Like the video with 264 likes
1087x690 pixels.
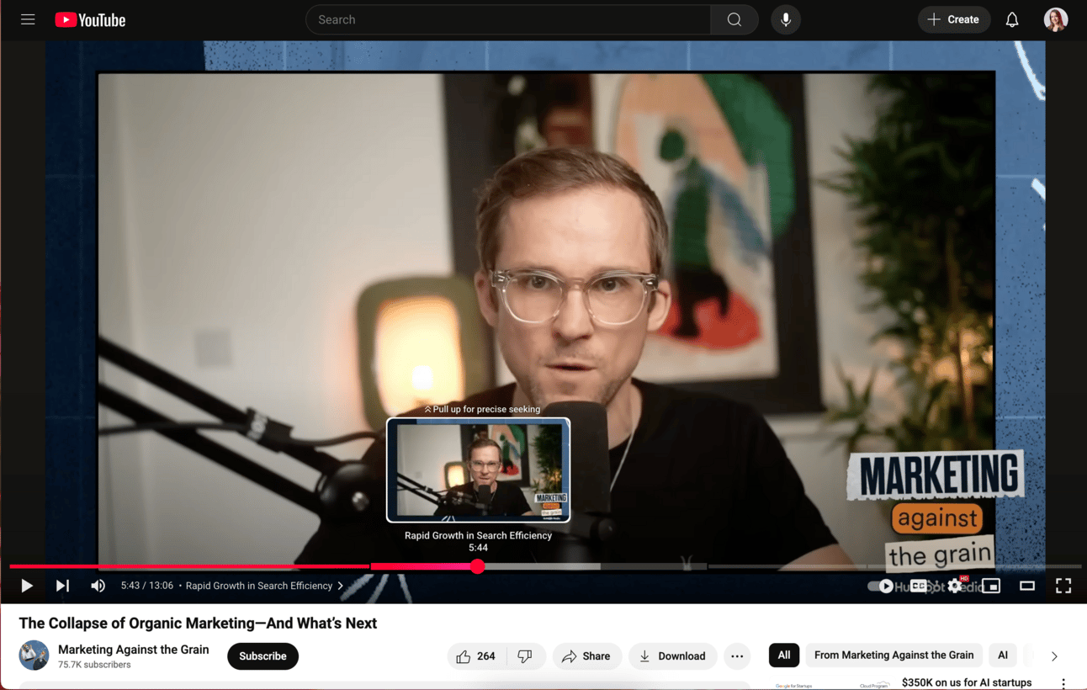coord(476,656)
